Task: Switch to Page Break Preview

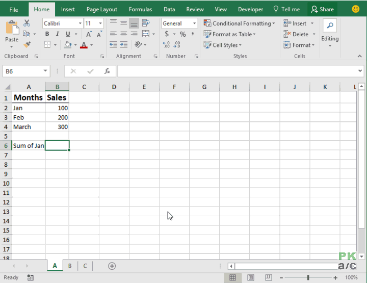Action: pos(269,277)
